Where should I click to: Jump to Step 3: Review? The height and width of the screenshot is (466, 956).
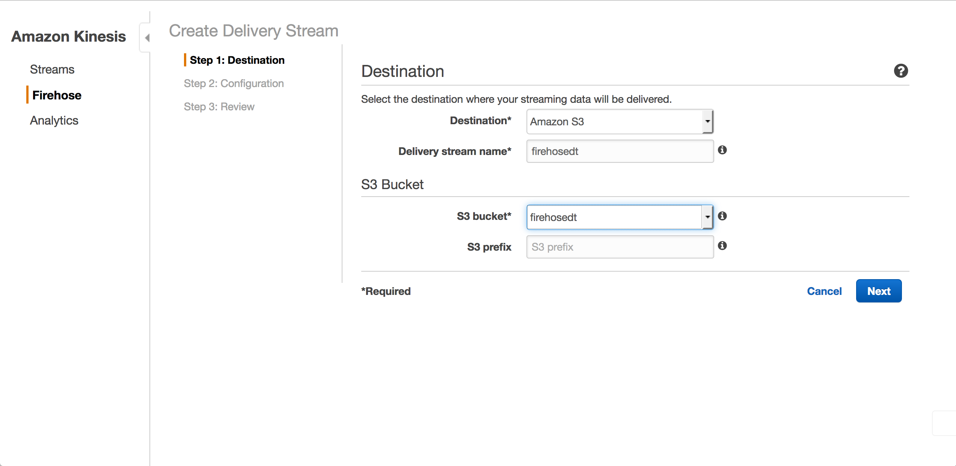[219, 107]
